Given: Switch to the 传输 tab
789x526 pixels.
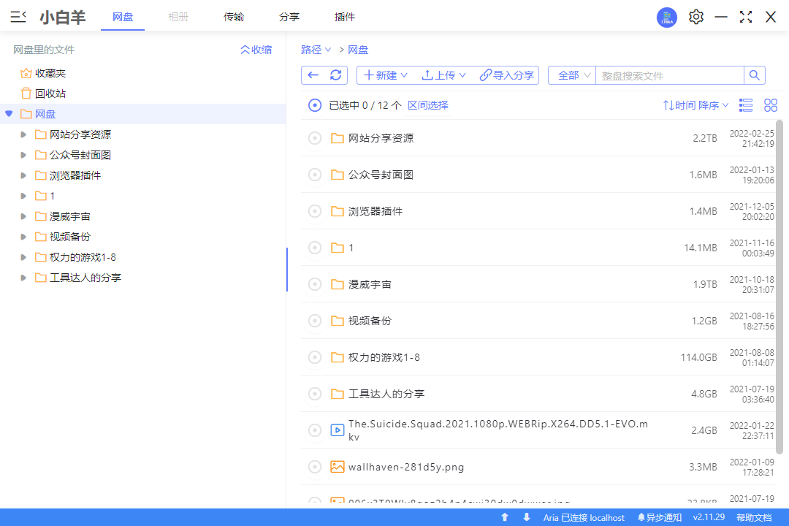Looking at the screenshot, I should click(234, 17).
